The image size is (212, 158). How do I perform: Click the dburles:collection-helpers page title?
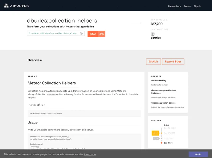click(62, 21)
